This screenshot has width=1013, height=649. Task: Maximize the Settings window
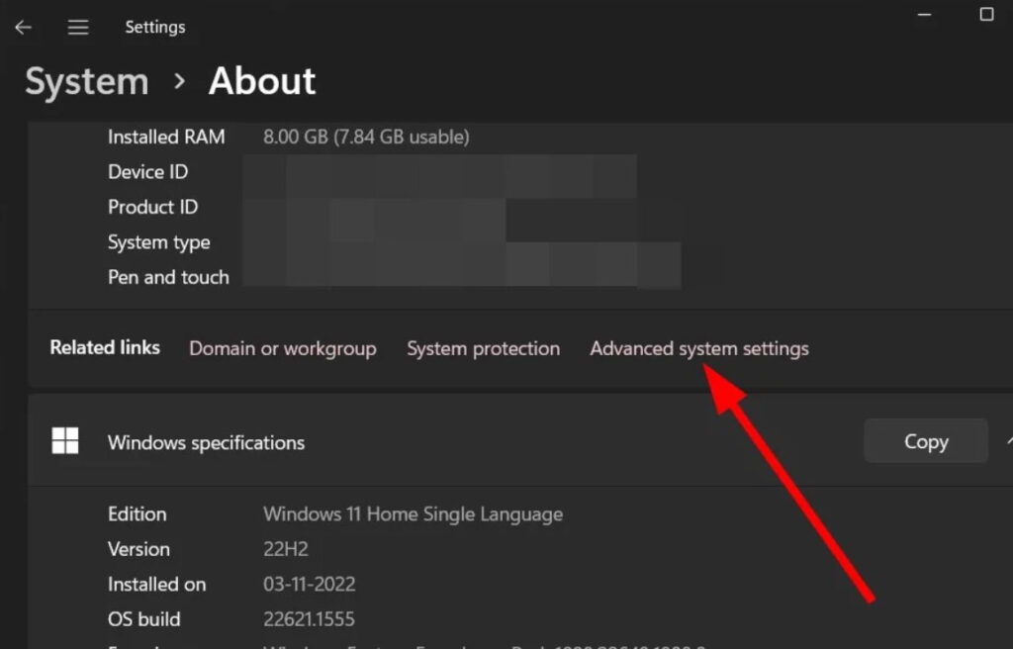click(986, 14)
